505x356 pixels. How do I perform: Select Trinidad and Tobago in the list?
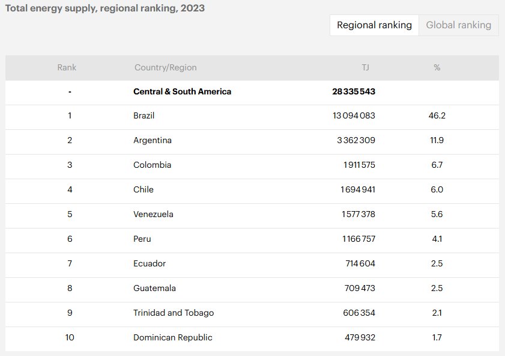coord(174,313)
